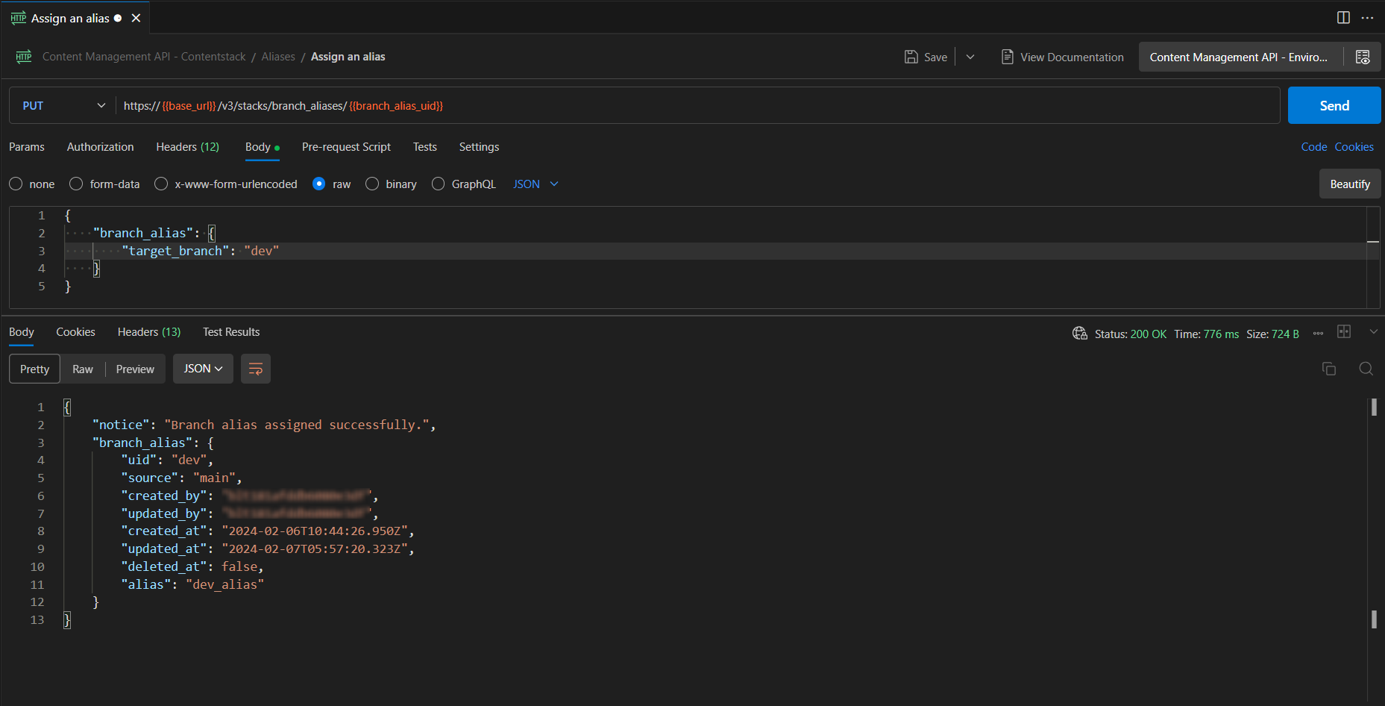Click the Save disk icon

pos(911,57)
